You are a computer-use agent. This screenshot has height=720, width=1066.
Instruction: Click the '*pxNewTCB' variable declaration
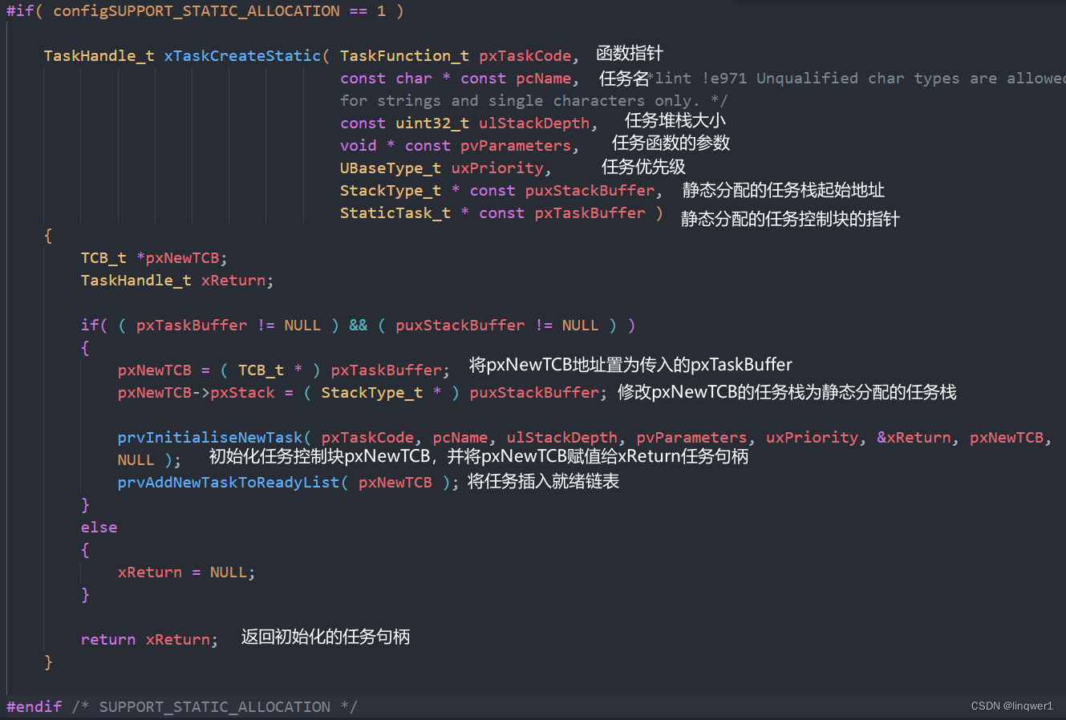click(x=181, y=258)
